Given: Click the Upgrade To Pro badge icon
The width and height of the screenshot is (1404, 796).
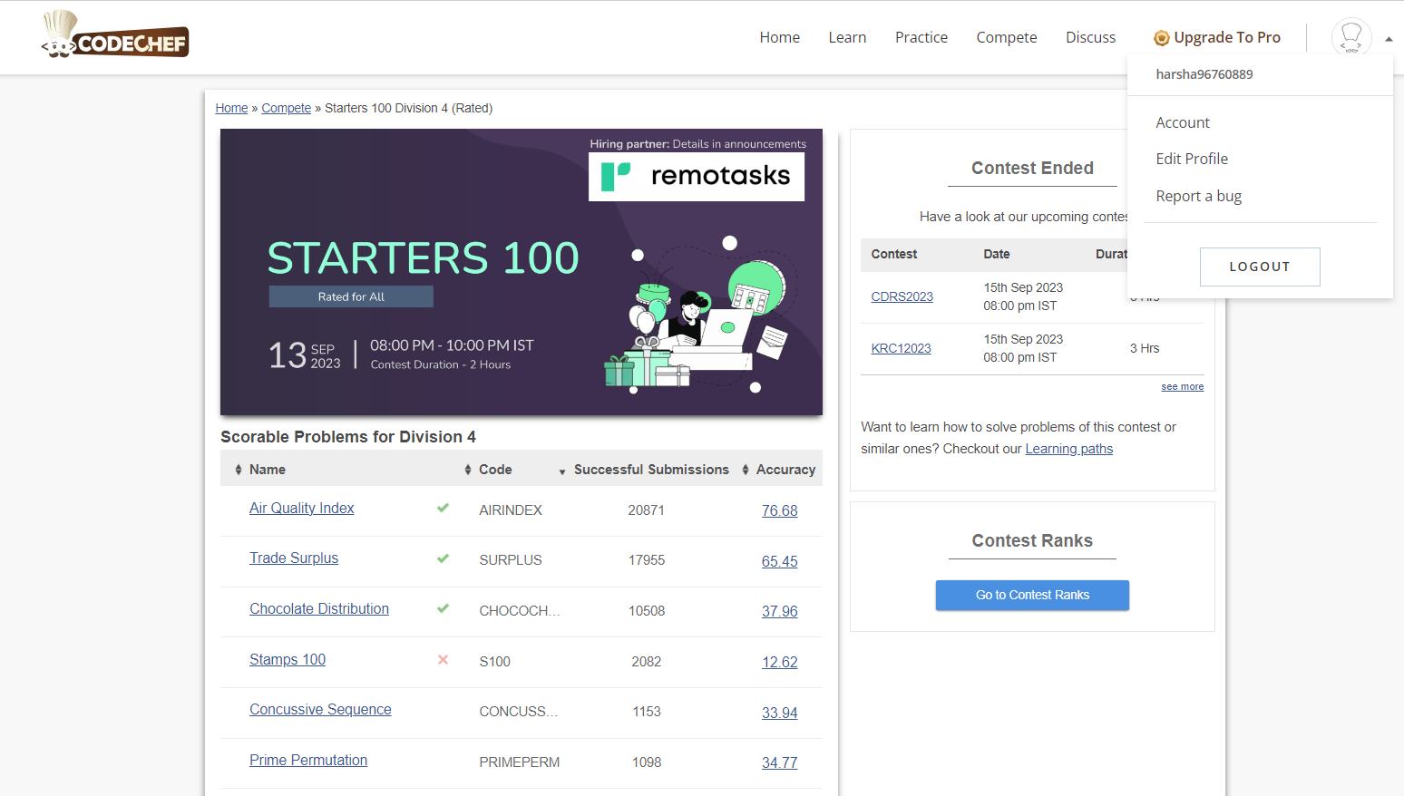Looking at the screenshot, I should click(x=1161, y=38).
